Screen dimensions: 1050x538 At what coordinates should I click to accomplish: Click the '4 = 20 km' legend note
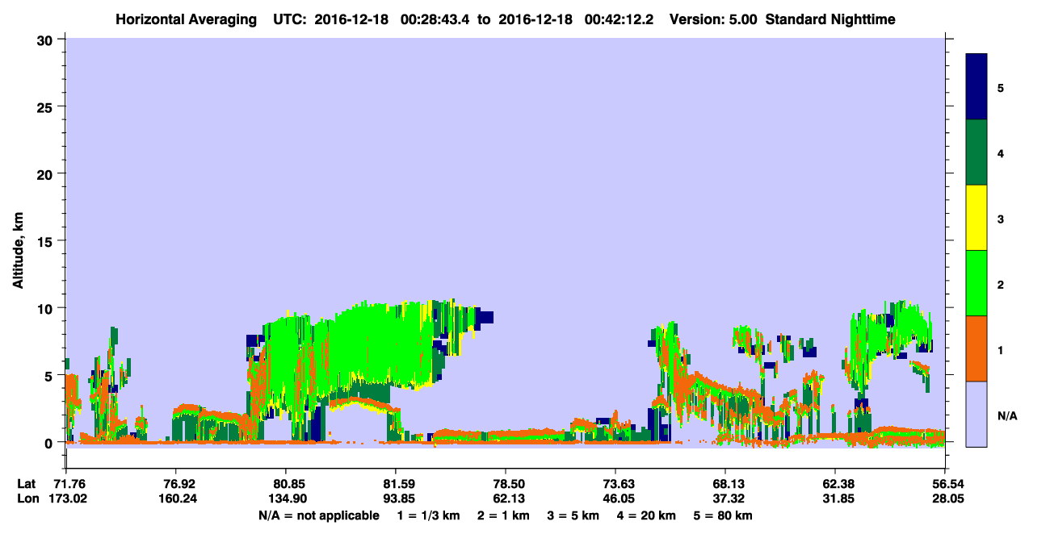click(645, 515)
